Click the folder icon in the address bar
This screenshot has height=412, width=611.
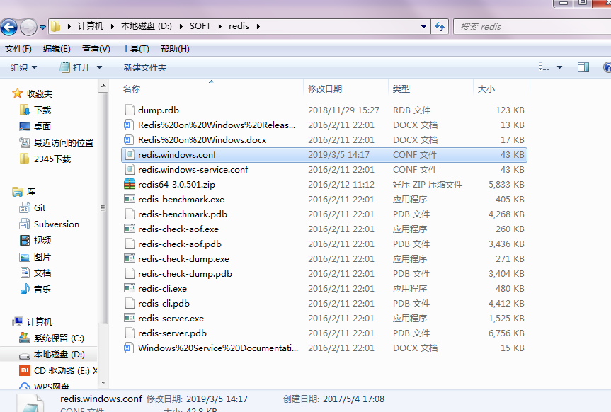coord(56,26)
